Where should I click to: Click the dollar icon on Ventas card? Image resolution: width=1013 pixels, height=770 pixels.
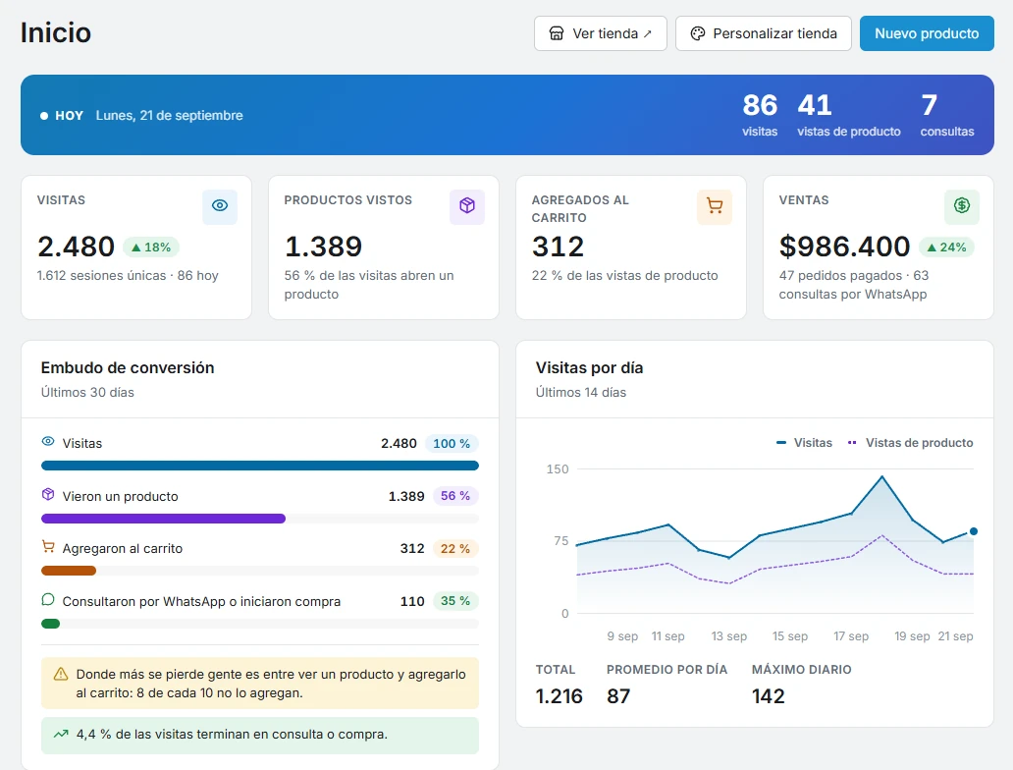(962, 206)
